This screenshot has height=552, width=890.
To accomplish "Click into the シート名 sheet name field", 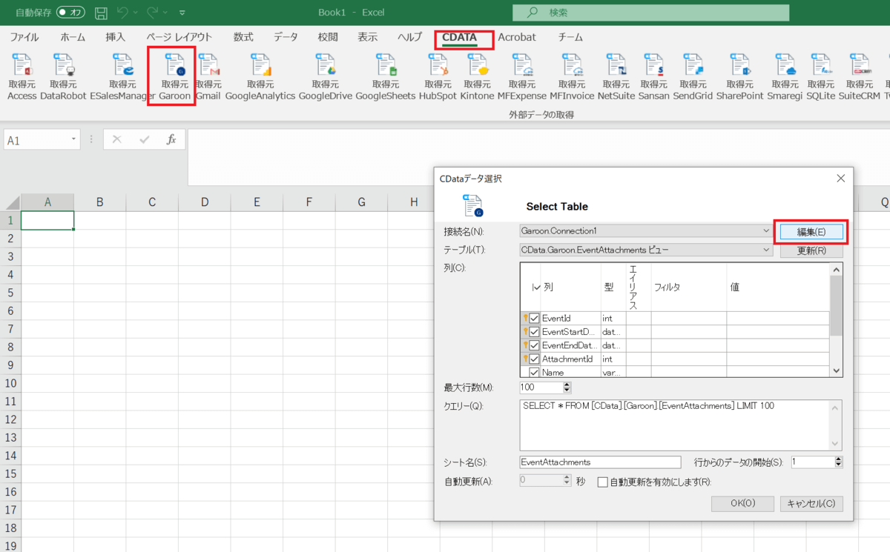I will click(599, 462).
